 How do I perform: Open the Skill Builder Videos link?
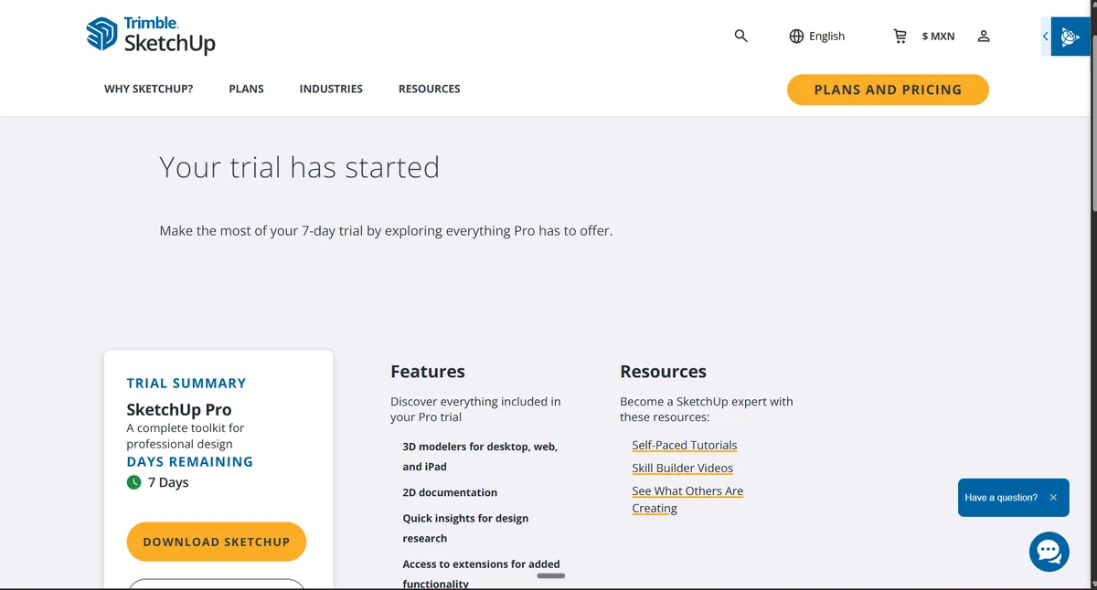pyautogui.click(x=682, y=469)
